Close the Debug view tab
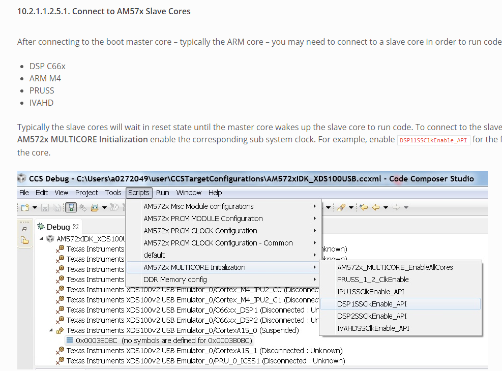The image size is (502, 371). pyautogui.click(x=76, y=227)
